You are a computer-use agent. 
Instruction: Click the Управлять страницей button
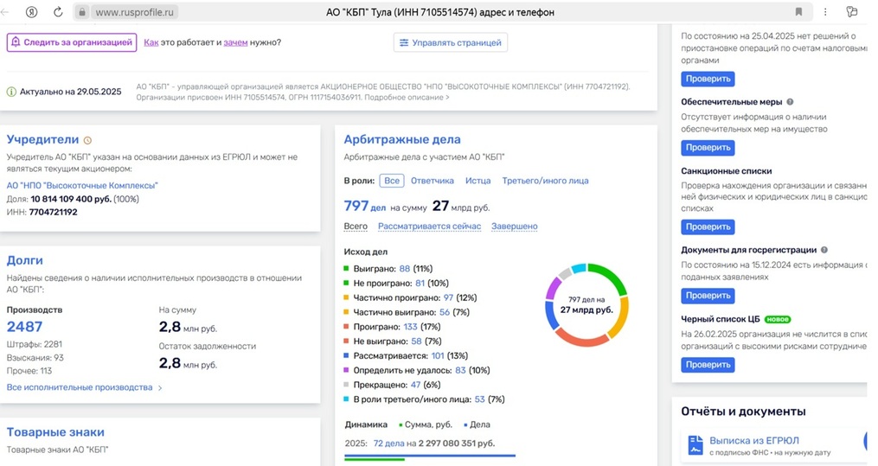click(x=451, y=42)
